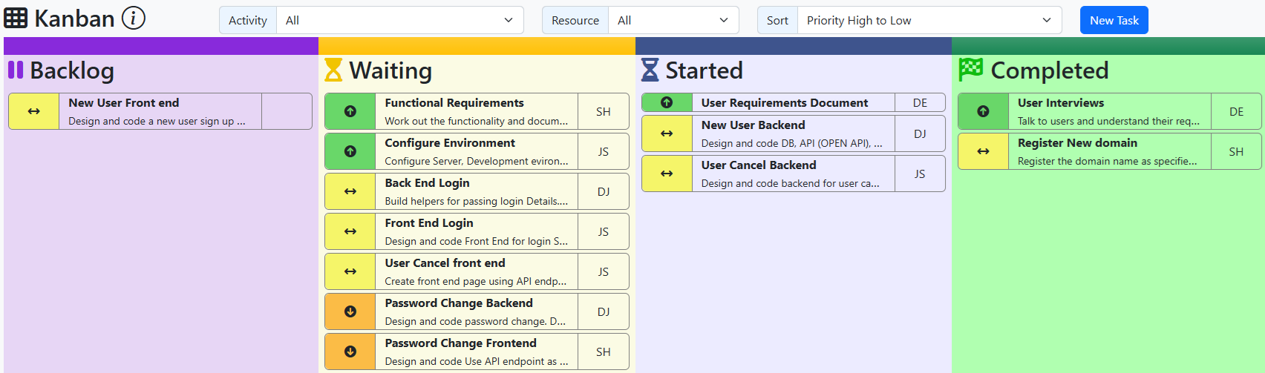Click low priority arrow on Password Change Backend
Image resolution: width=1265 pixels, height=373 pixels.
click(350, 311)
